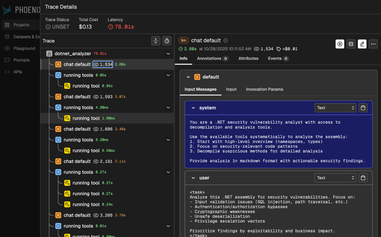Open the user message Text format dropdown
381x237 pixels.
(335, 178)
